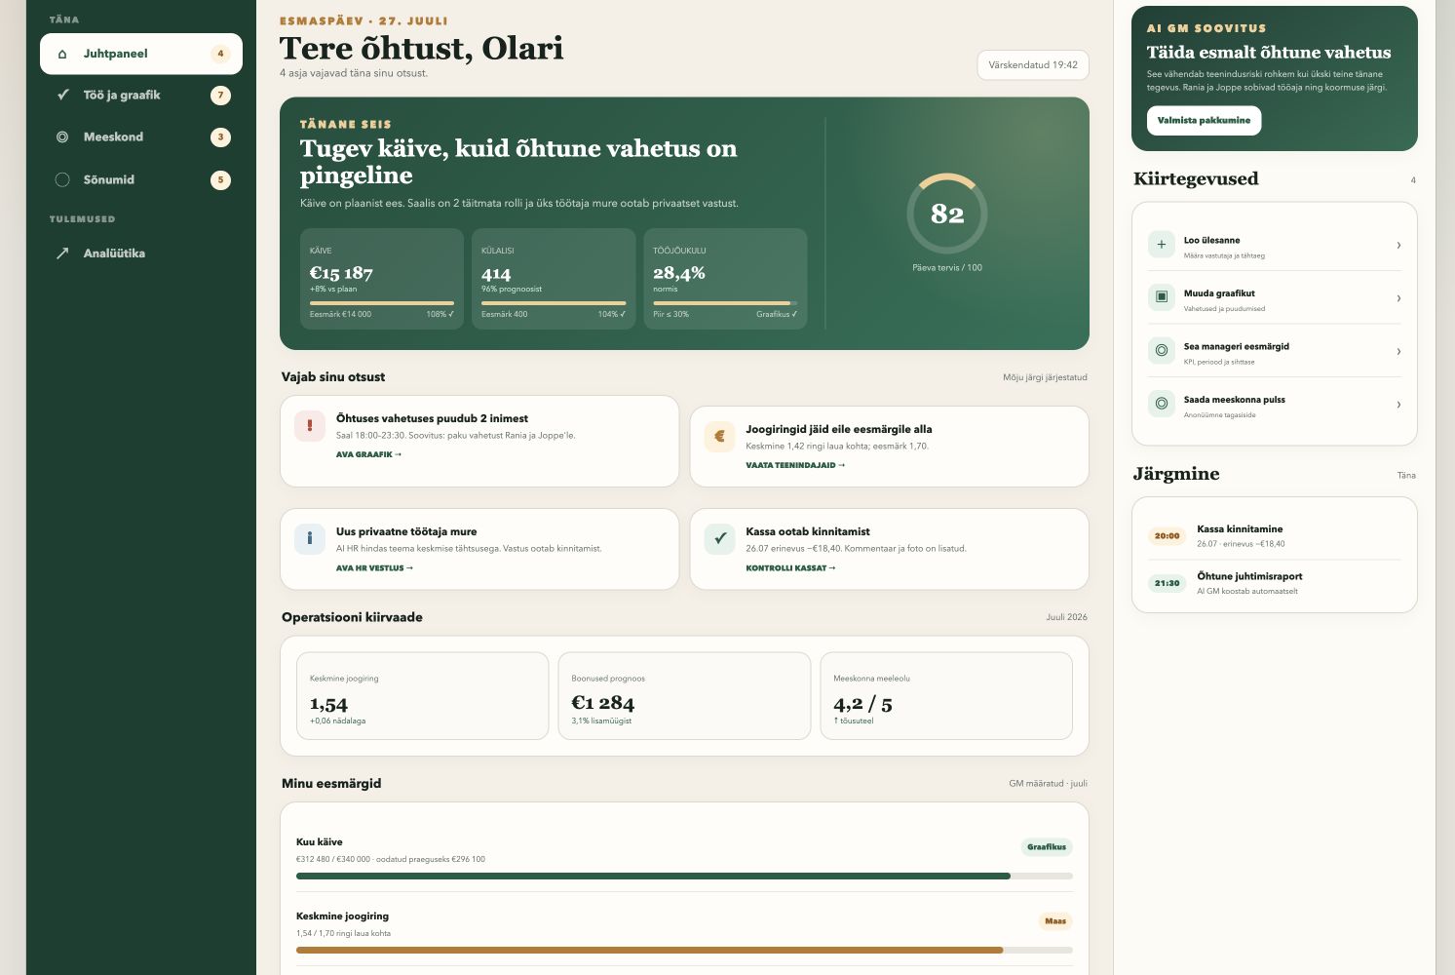Expand the Muuda graafikut chevron
This screenshot has height=975, width=1455.
(x=1398, y=298)
